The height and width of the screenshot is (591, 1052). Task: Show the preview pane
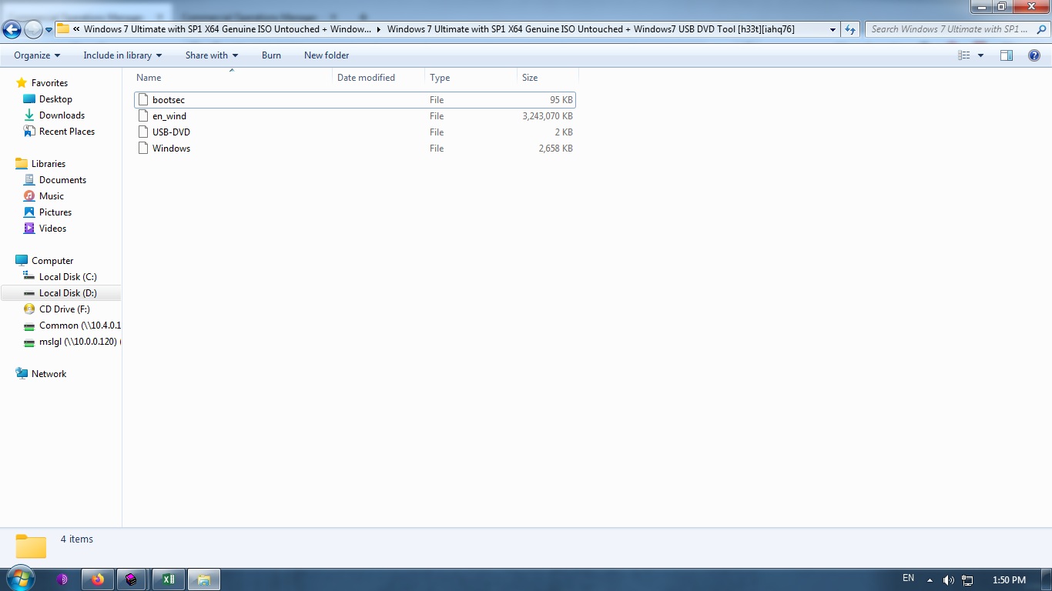click(x=1007, y=55)
